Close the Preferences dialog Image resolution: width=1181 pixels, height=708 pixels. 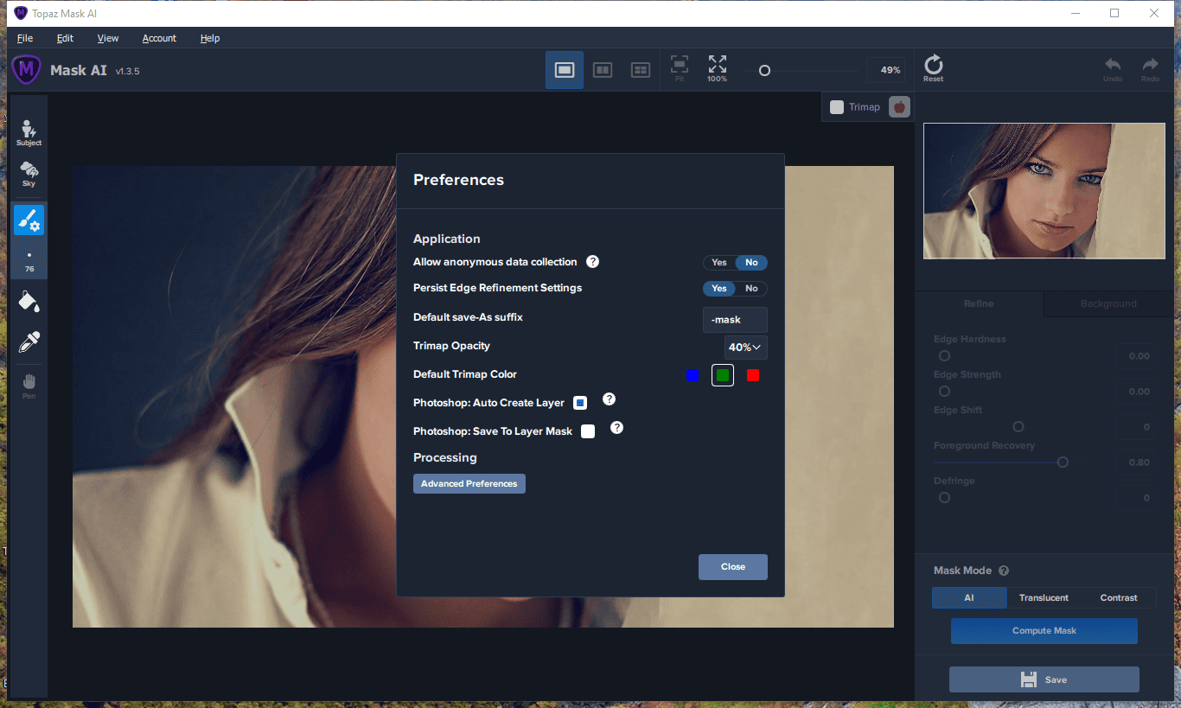point(733,566)
